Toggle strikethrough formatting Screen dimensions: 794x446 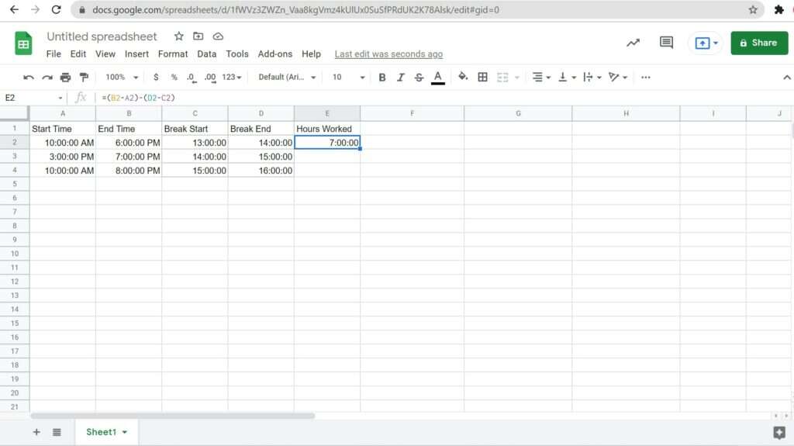pyautogui.click(x=419, y=78)
